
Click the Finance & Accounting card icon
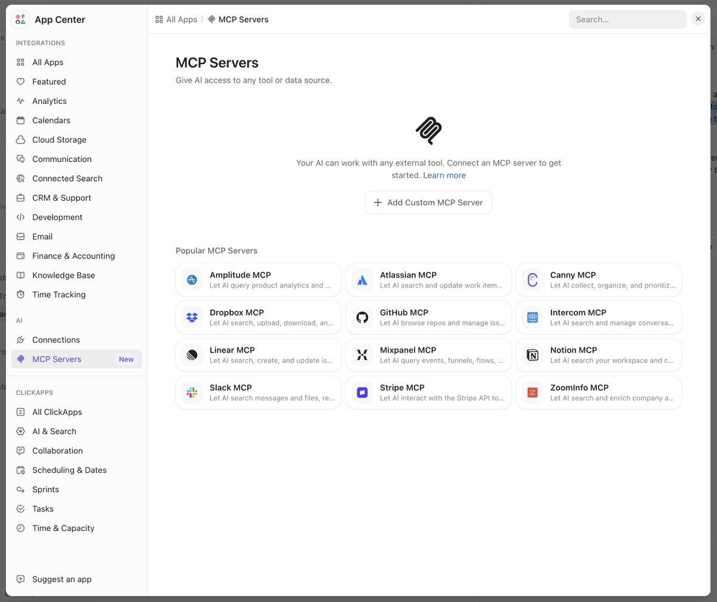pyautogui.click(x=20, y=256)
